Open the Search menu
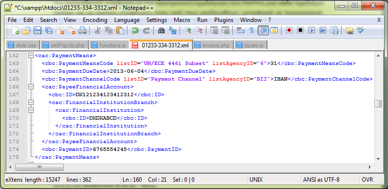 (x=48, y=20)
